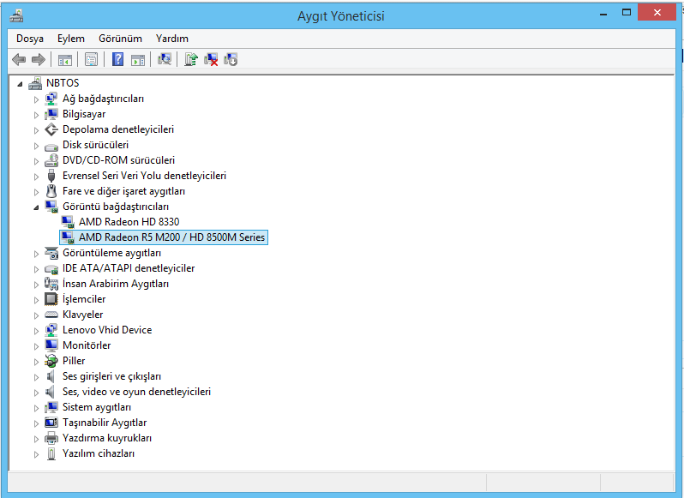Click the network adapter icon beside Ağ bağdaştırıcıları
Screen dimensions: 684x498
coord(51,99)
